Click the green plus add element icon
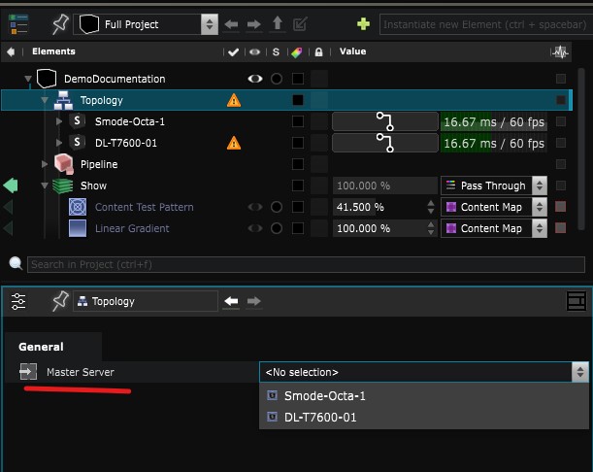The height and width of the screenshot is (472, 593). coord(363,24)
